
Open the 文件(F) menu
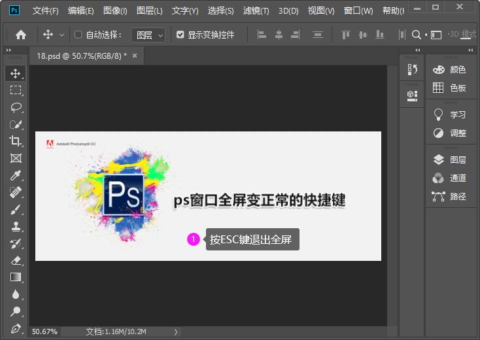[x=45, y=10]
